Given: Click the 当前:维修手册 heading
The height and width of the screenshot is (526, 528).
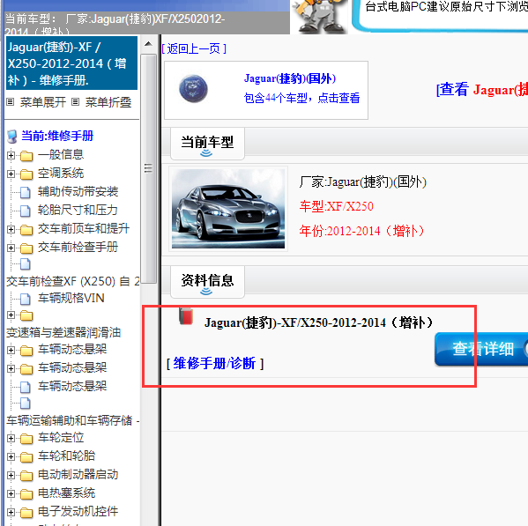Looking at the screenshot, I should (57, 136).
